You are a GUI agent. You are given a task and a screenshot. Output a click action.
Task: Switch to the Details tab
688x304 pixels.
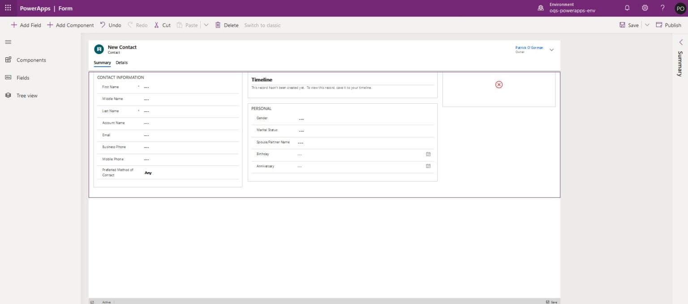tap(121, 63)
